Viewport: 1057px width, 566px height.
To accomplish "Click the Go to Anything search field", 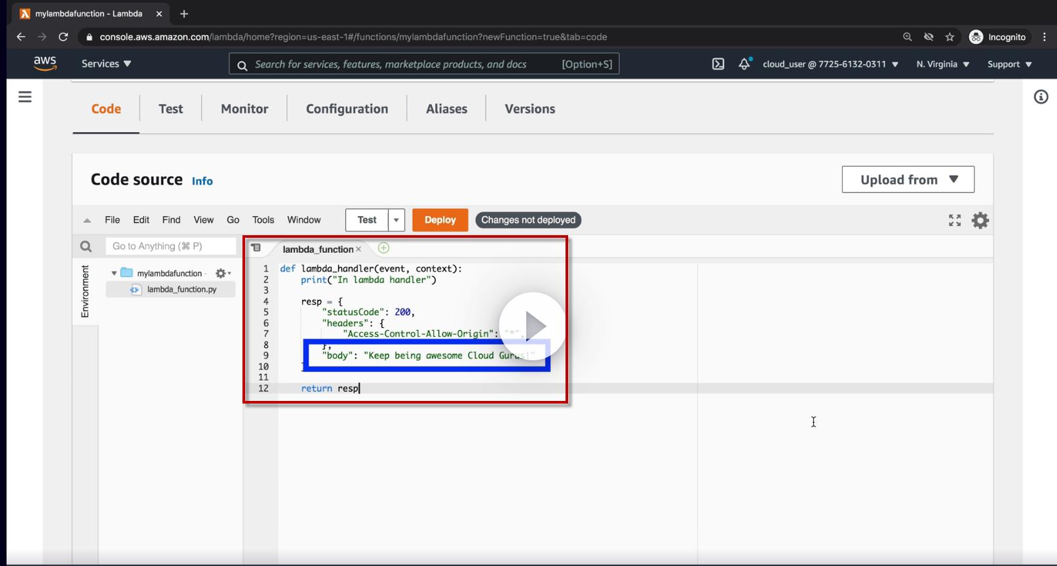I will click(x=170, y=246).
